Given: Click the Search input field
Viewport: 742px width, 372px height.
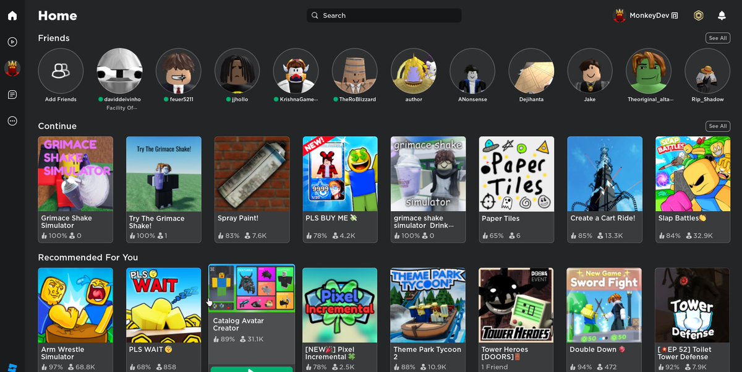Looking at the screenshot, I should point(384,15).
